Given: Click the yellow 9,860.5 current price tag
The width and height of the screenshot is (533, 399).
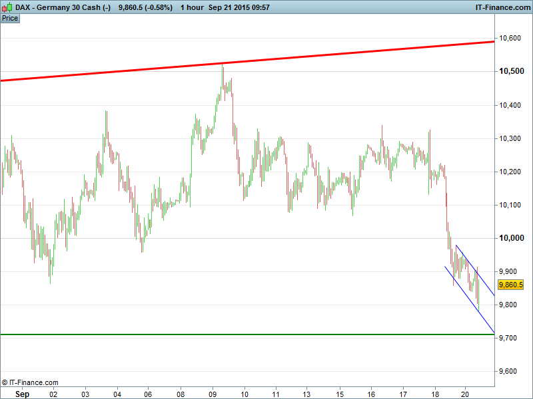Looking at the screenshot, I should pos(510,285).
